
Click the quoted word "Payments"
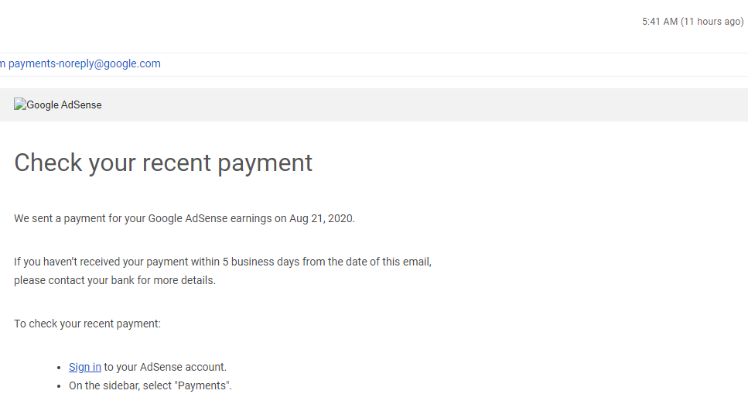coord(203,385)
